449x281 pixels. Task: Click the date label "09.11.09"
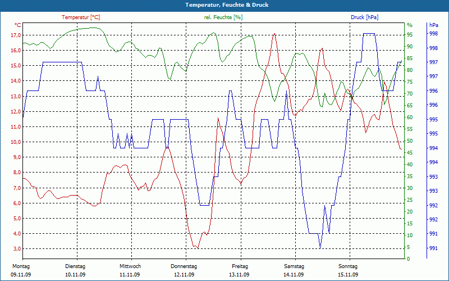(x=21, y=275)
